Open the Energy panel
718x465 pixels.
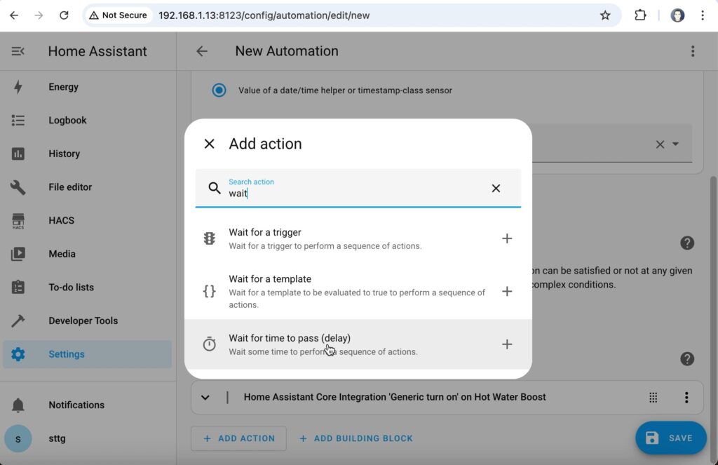tap(87, 87)
